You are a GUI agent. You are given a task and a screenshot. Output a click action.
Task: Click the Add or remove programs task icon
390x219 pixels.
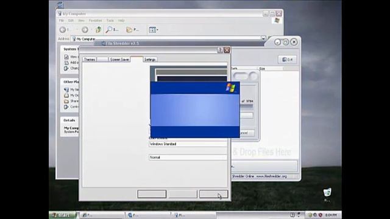click(66, 63)
